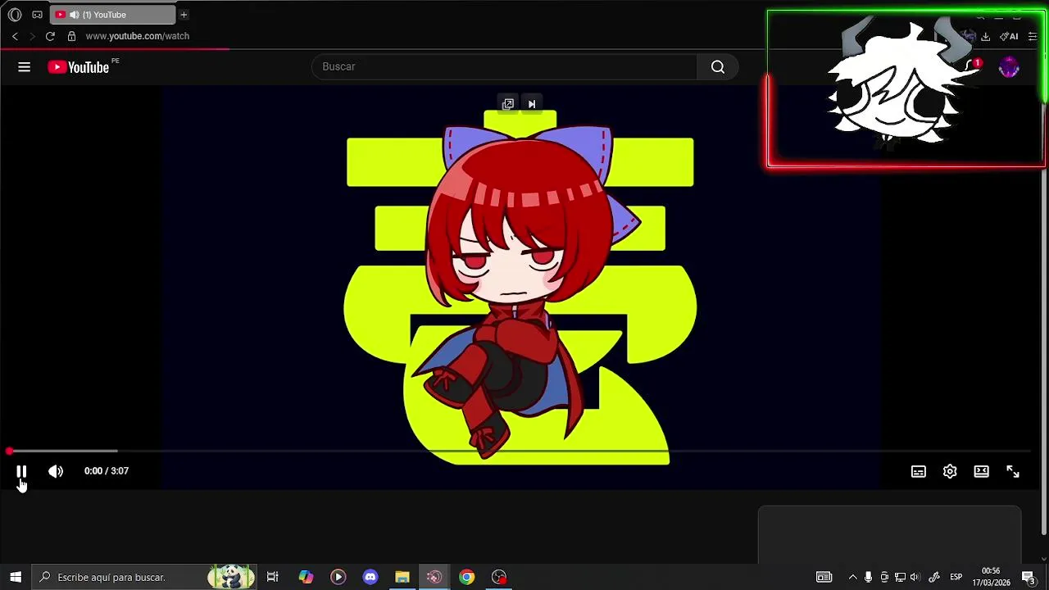The height and width of the screenshot is (590, 1049).
Task: Open the Windows notification center
Action: 1029,577
